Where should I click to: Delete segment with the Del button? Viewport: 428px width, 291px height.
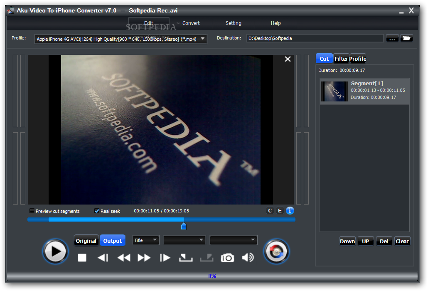(x=384, y=241)
